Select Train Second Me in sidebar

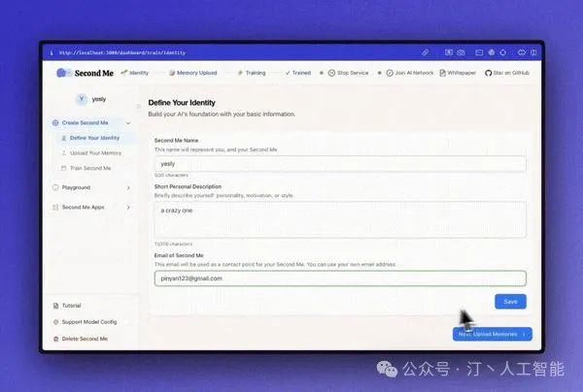(86, 168)
